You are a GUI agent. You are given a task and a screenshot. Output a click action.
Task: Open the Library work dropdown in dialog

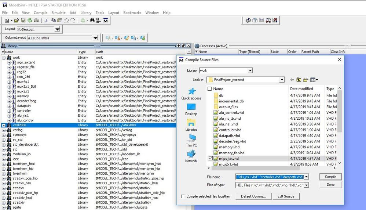click(x=250, y=70)
